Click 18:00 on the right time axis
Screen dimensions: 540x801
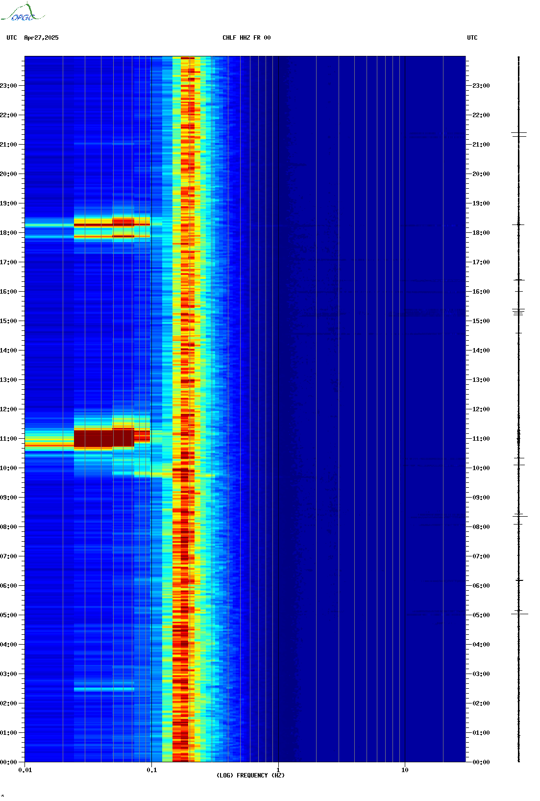(x=481, y=233)
